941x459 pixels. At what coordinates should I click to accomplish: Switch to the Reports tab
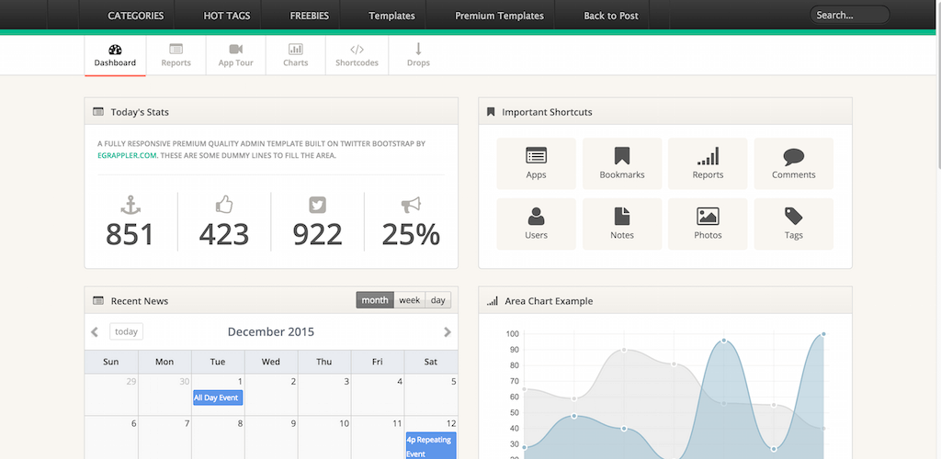tap(176, 56)
